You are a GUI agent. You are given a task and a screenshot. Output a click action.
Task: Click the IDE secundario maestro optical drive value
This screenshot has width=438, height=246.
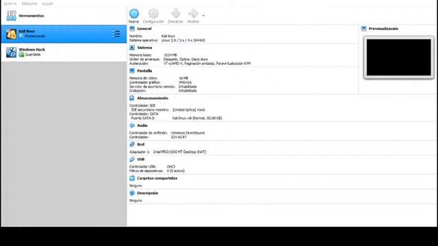(189, 110)
